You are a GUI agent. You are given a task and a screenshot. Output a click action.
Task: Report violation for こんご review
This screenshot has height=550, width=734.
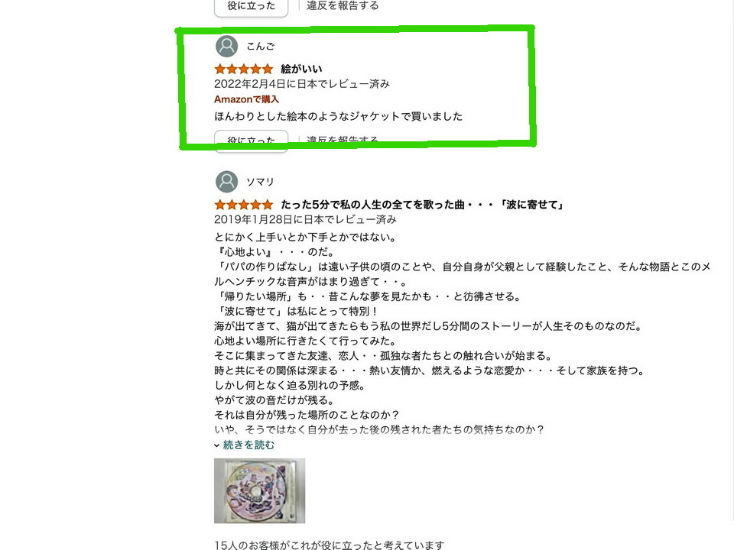(343, 140)
